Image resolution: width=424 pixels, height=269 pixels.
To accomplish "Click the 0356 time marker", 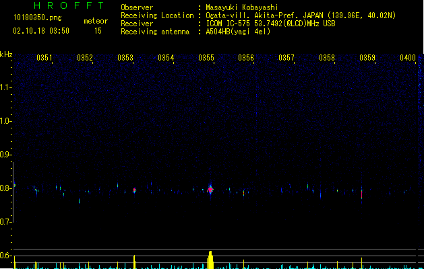I will coord(246,58).
